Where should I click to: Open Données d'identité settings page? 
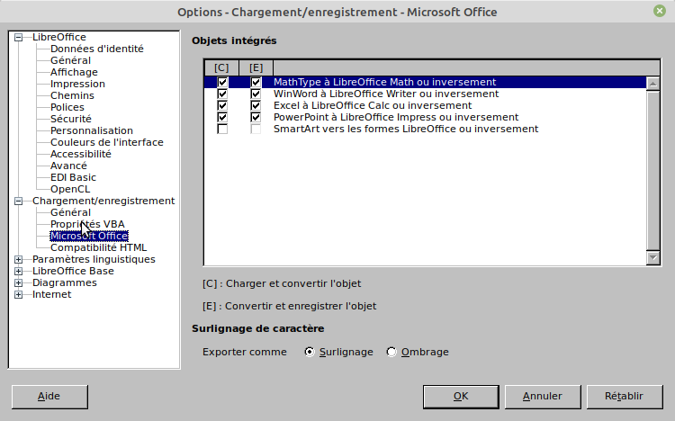tap(97, 49)
